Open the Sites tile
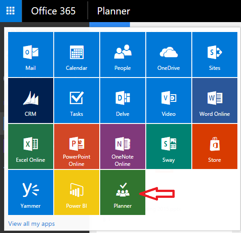Image resolution: width=241 pixels, height=233 pixels. pyautogui.click(x=215, y=55)
